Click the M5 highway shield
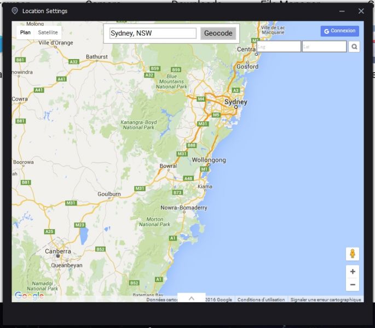The image size is (375, 328). (216, 115)
